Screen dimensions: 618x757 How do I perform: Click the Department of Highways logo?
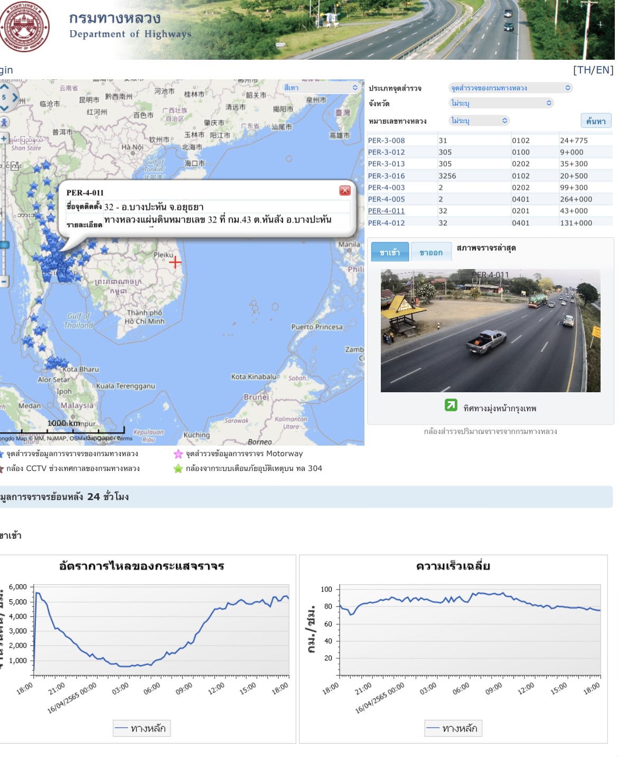(24, 26)
